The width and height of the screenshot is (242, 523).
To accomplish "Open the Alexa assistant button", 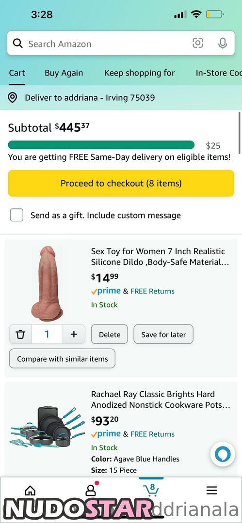I will (223, 454).
